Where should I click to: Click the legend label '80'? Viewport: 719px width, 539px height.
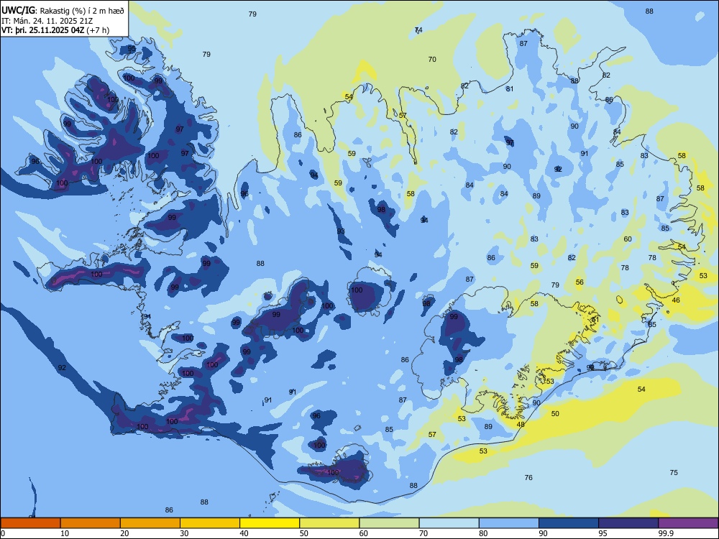pyautogui.click(x=483, y=533)
